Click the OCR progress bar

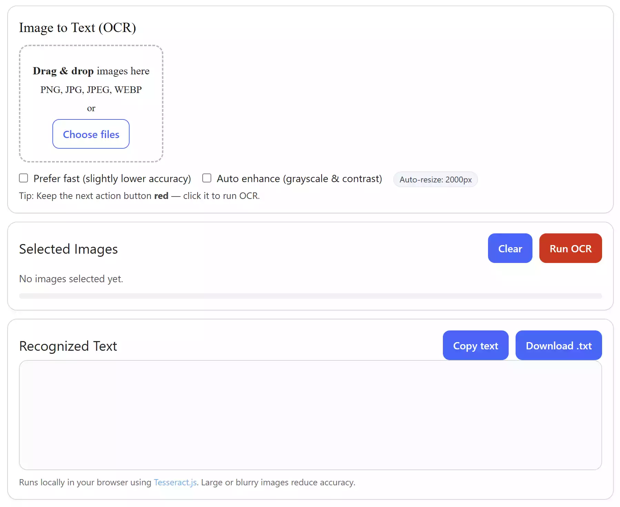point(310,296)
